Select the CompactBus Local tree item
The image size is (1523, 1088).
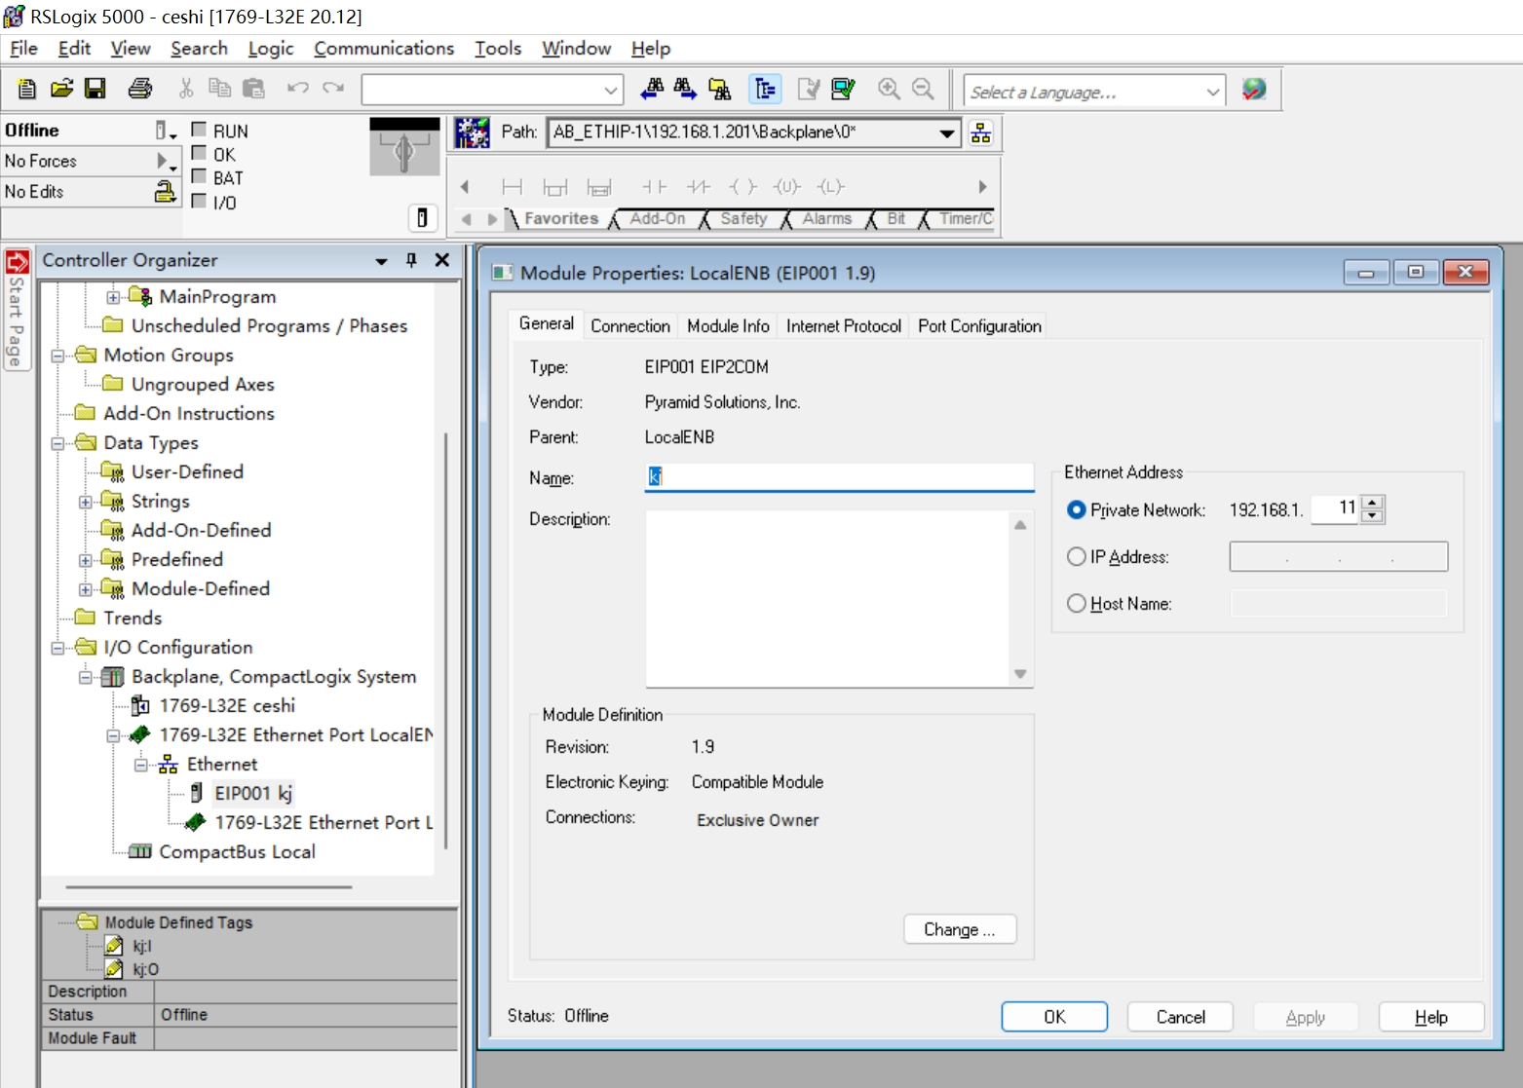coord(237,851)
